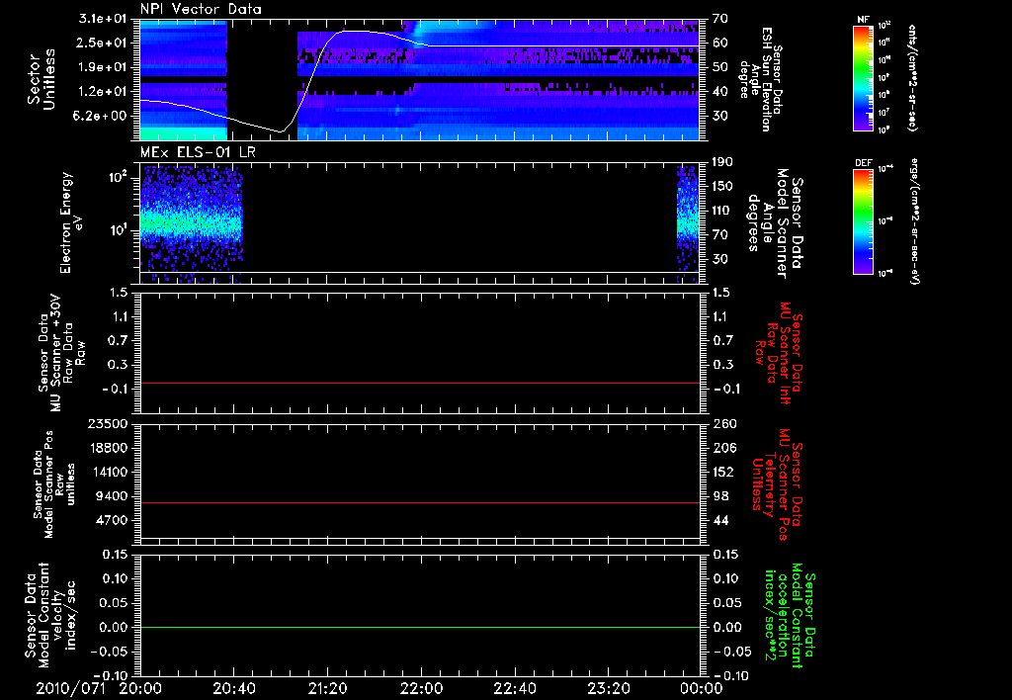Click the '260' right-axis tick label

[724, 423]
